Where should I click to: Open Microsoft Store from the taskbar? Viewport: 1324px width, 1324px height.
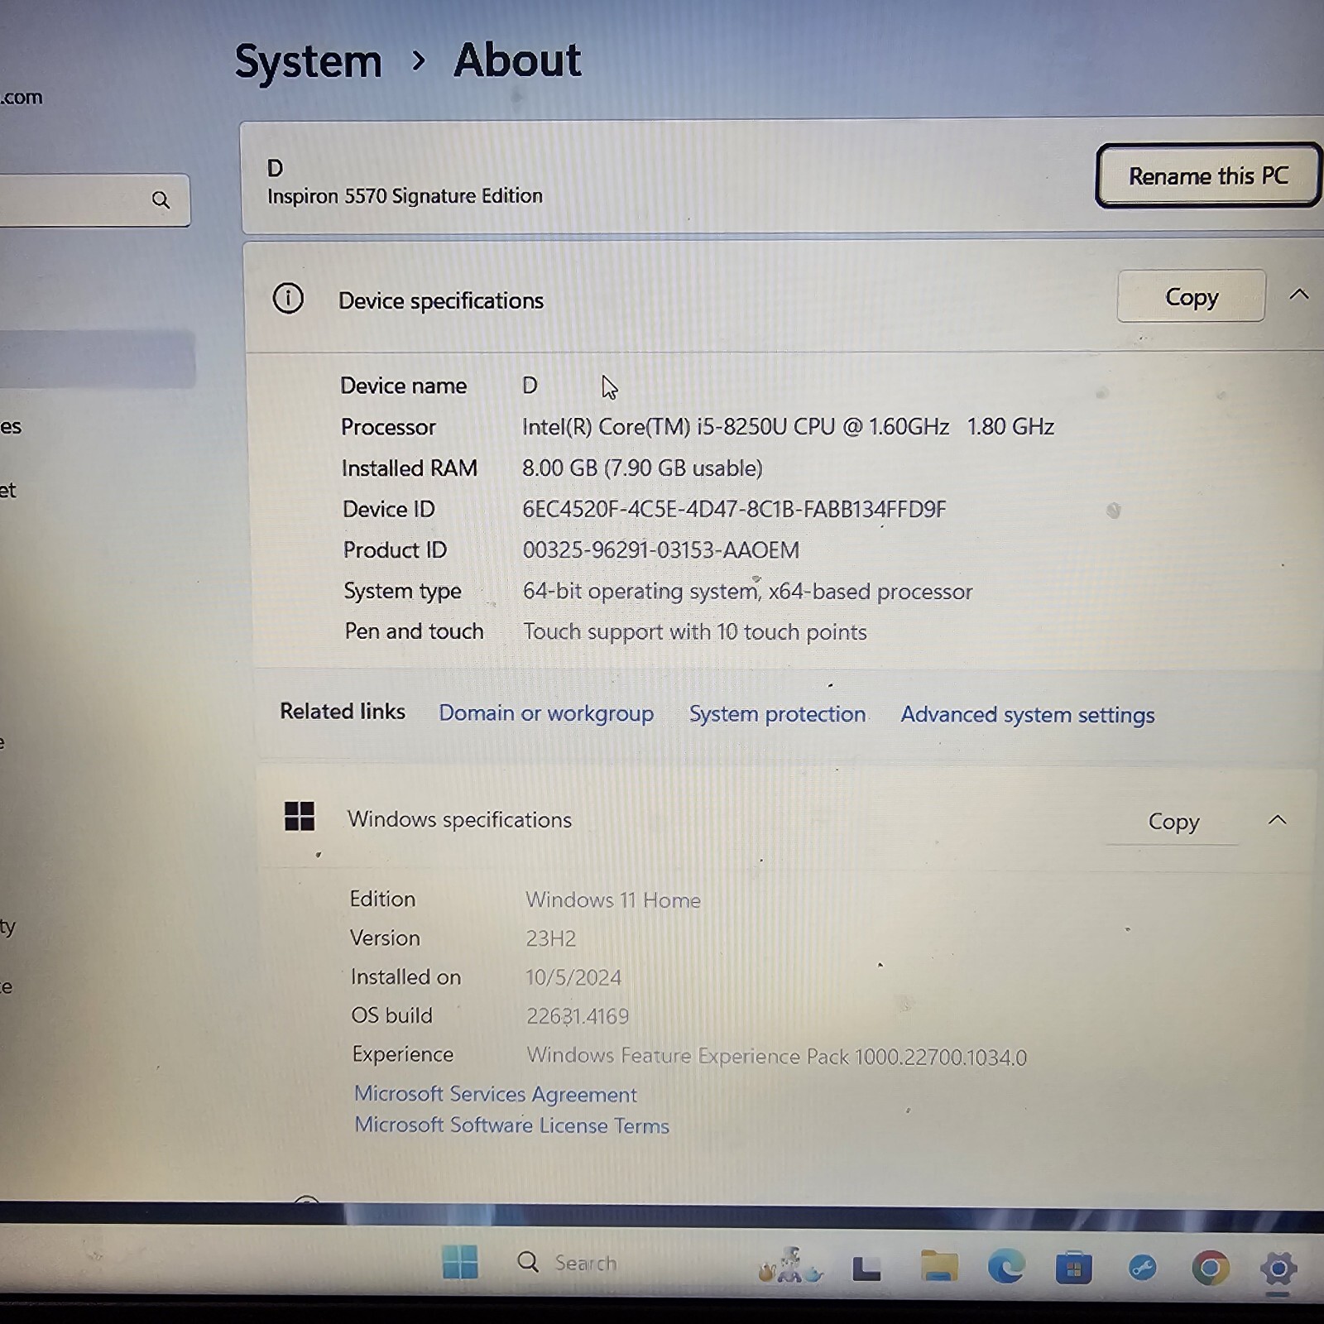(1073, 1268)
